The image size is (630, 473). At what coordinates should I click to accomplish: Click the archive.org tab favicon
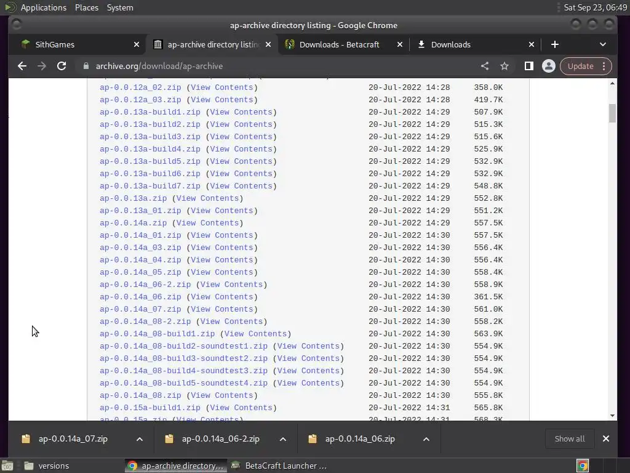[158, 44]
